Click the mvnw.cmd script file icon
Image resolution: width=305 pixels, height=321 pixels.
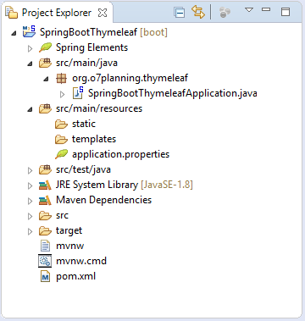click(45, 261)
